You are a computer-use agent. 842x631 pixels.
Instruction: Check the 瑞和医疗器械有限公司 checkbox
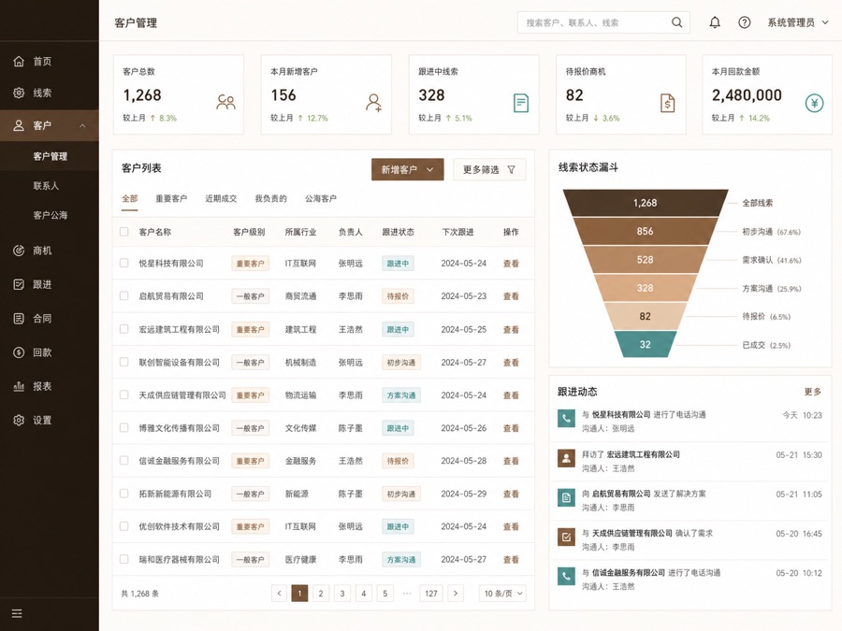coord(124,559)
